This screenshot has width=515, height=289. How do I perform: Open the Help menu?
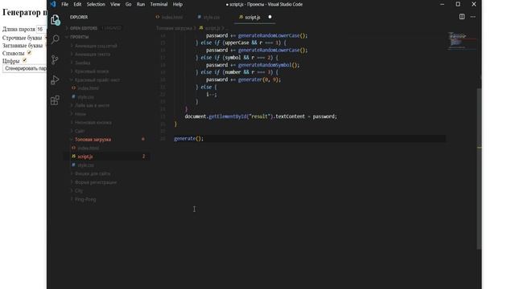[178, 4]
